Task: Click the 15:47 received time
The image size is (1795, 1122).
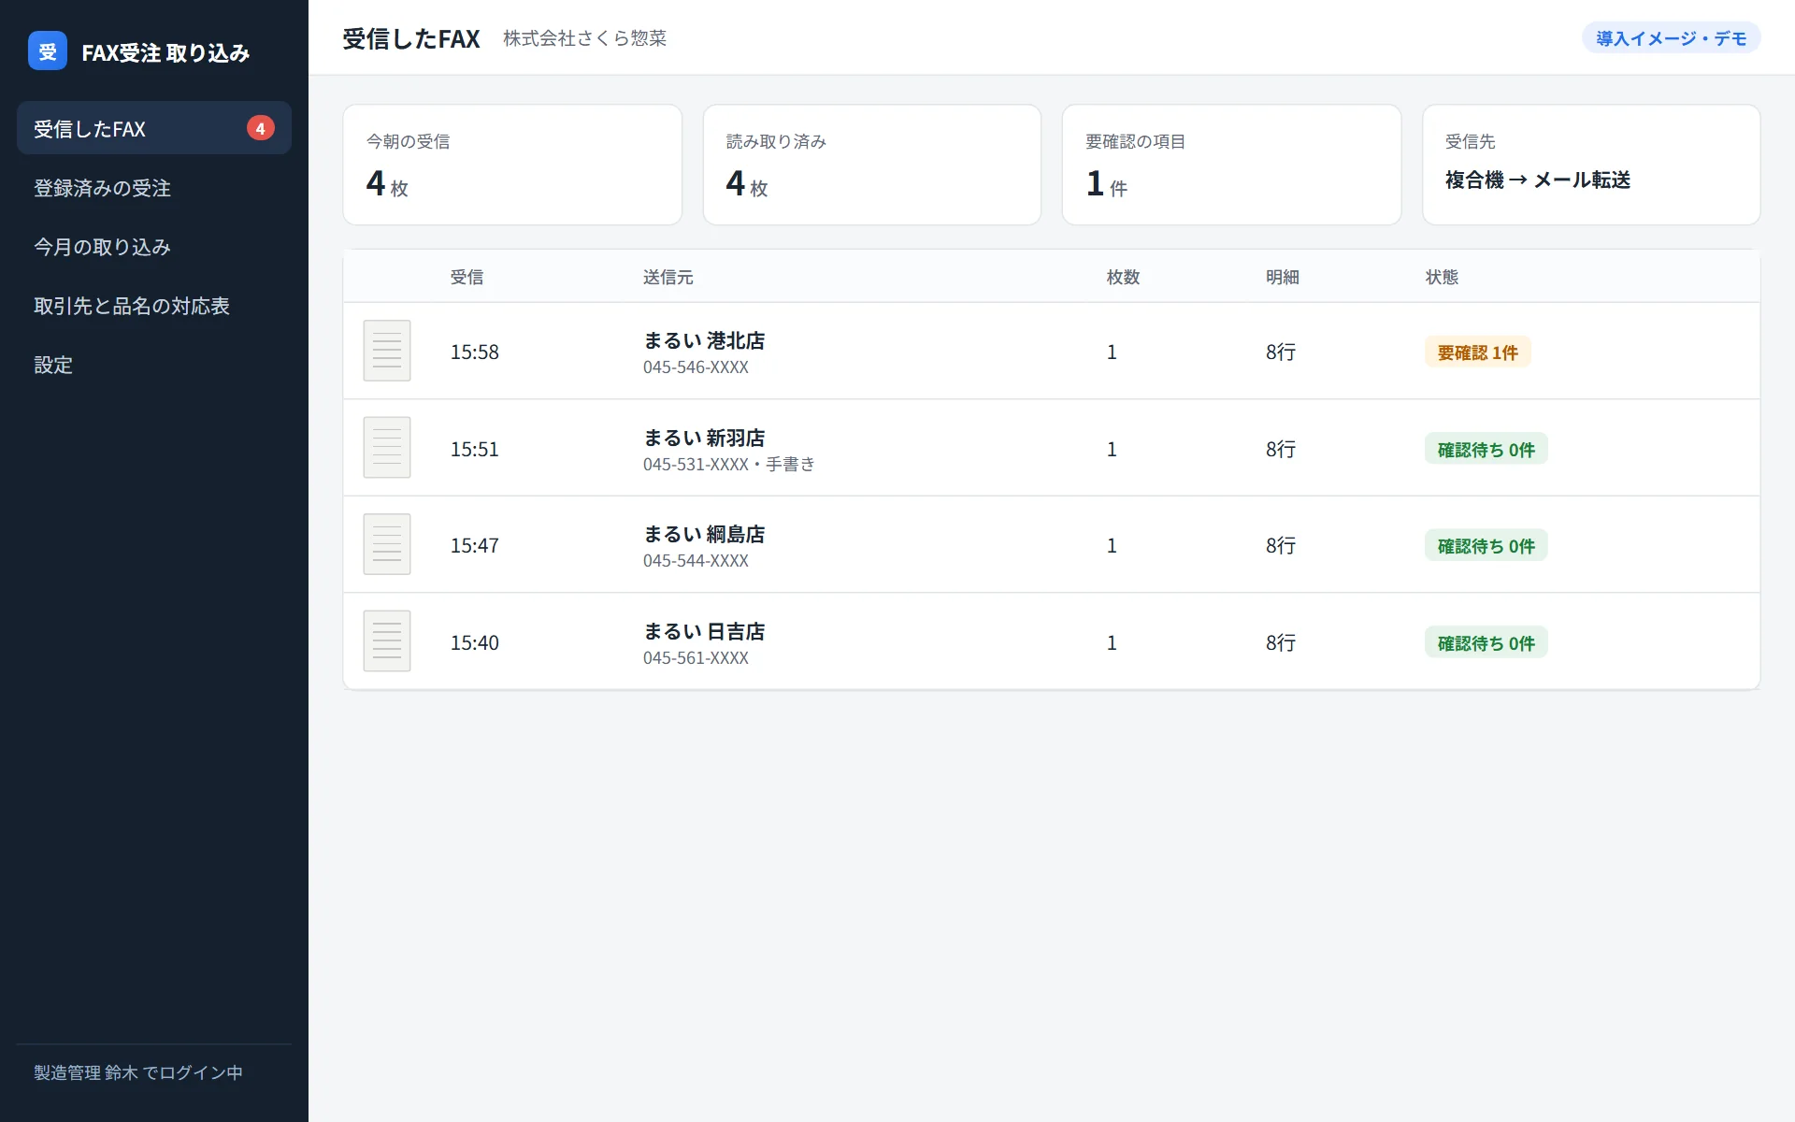Action: coord(475,545)
